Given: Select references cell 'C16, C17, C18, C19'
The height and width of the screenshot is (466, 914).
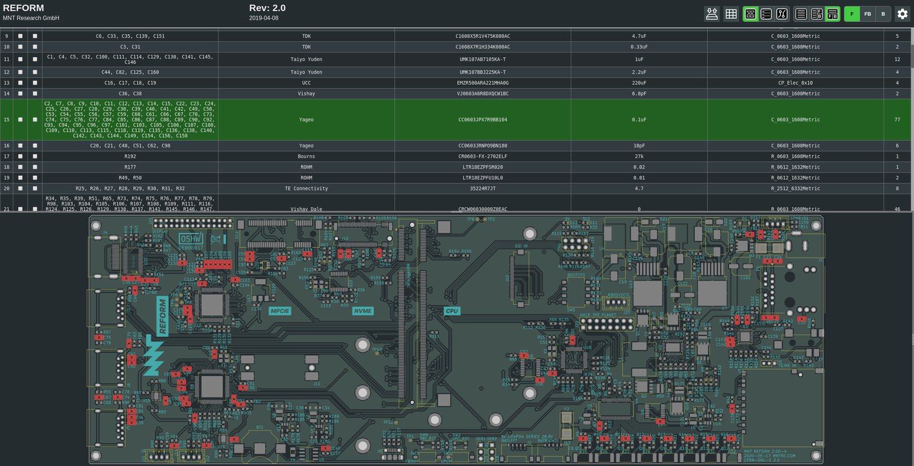Looking at the screenshot, I should point(130,83).
